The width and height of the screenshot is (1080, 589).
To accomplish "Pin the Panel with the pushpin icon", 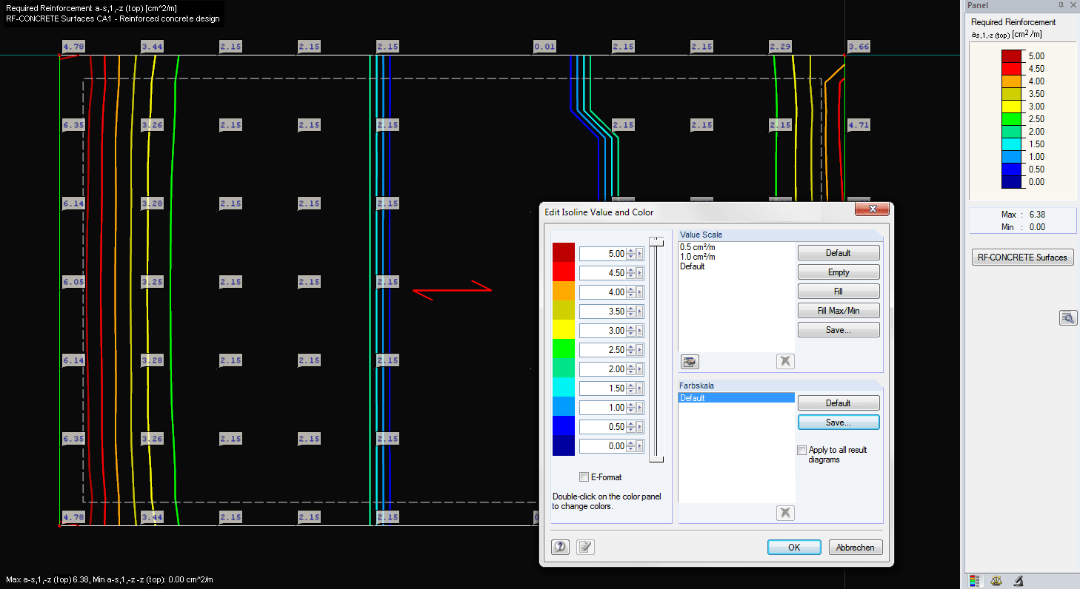I will pos(1061,5).
